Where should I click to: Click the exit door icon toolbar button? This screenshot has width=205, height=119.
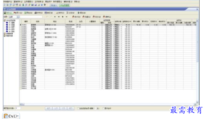pos(82,13)
